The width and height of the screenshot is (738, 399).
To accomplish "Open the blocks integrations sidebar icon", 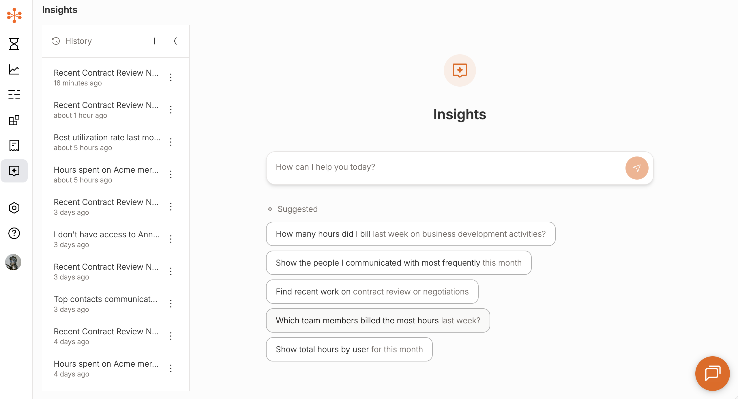I will coord(14,120).
